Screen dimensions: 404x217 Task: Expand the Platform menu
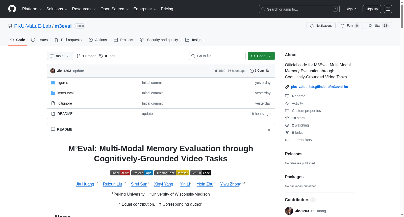32,9
